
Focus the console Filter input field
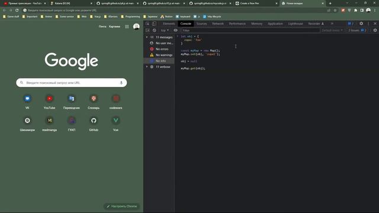coord(250,30)
